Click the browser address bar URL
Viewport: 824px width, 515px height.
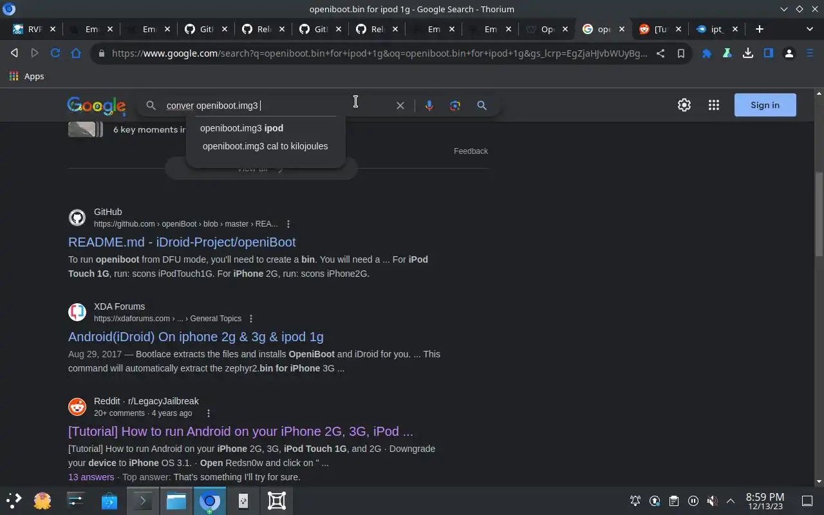tap(379, 53)
